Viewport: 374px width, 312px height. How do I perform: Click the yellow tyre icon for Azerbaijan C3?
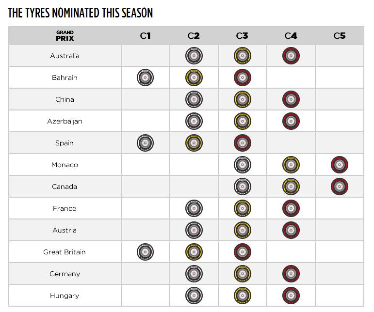242,122
